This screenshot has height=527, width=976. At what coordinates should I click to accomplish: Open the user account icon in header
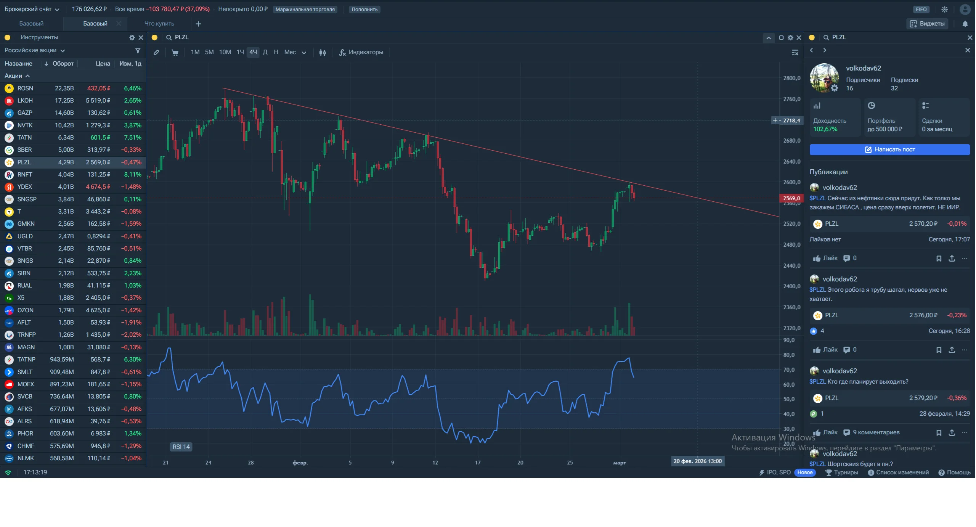click(965, 9)
